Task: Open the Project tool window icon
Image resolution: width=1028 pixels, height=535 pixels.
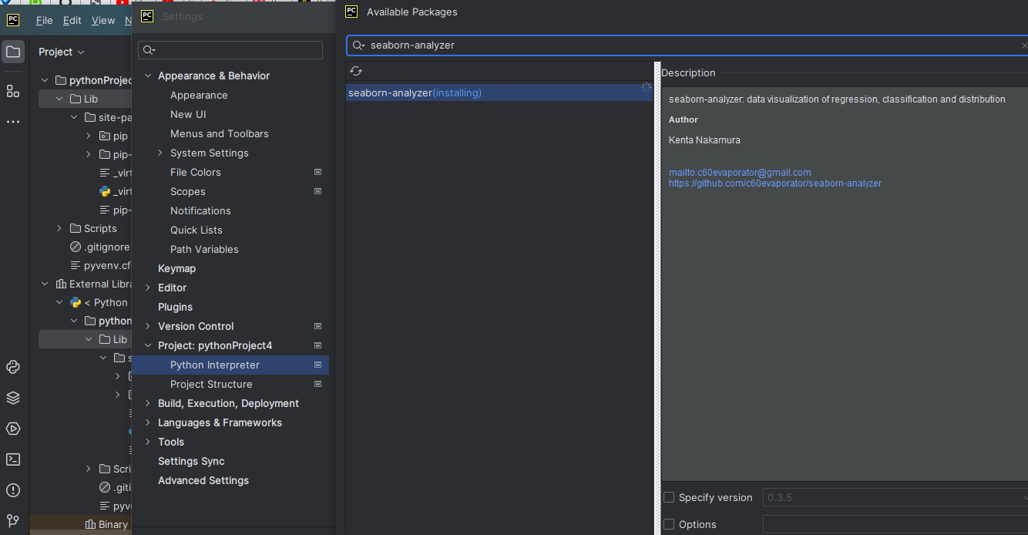Action: coord(13,52)
